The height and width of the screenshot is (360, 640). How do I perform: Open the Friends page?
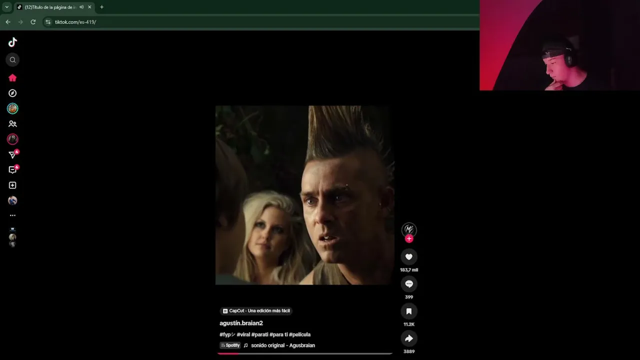(12, 123)
